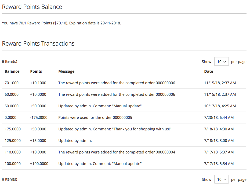The image size is (250, 187).
Task: Select balance value 175.0000
Action: point(13,129)
